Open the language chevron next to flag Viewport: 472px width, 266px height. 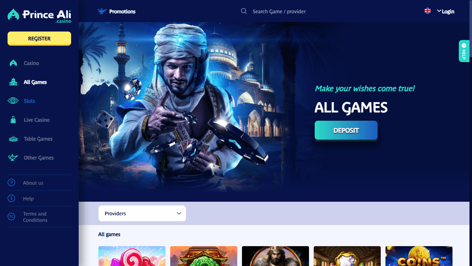click(439, 11)
